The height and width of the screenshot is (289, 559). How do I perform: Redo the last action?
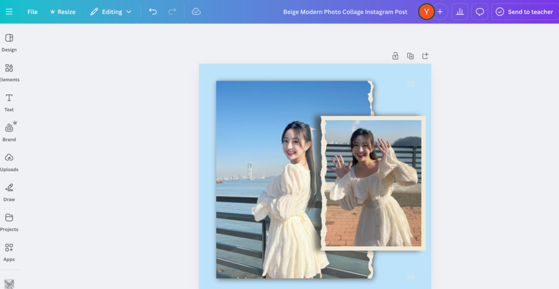172,12
